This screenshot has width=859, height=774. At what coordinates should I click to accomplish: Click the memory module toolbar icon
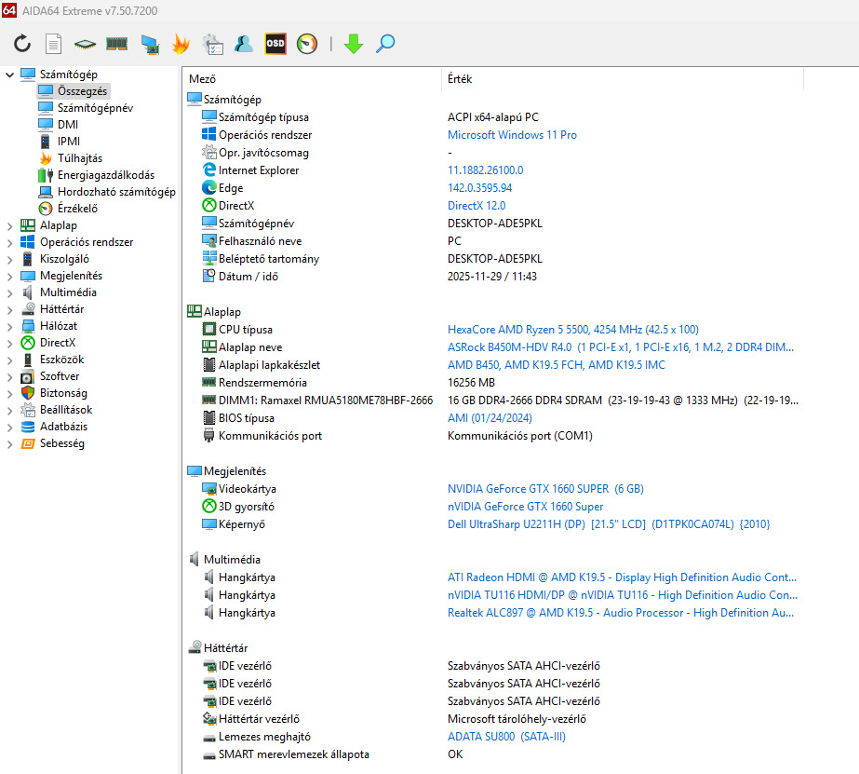pyautogui.click(x=116, y=43)
